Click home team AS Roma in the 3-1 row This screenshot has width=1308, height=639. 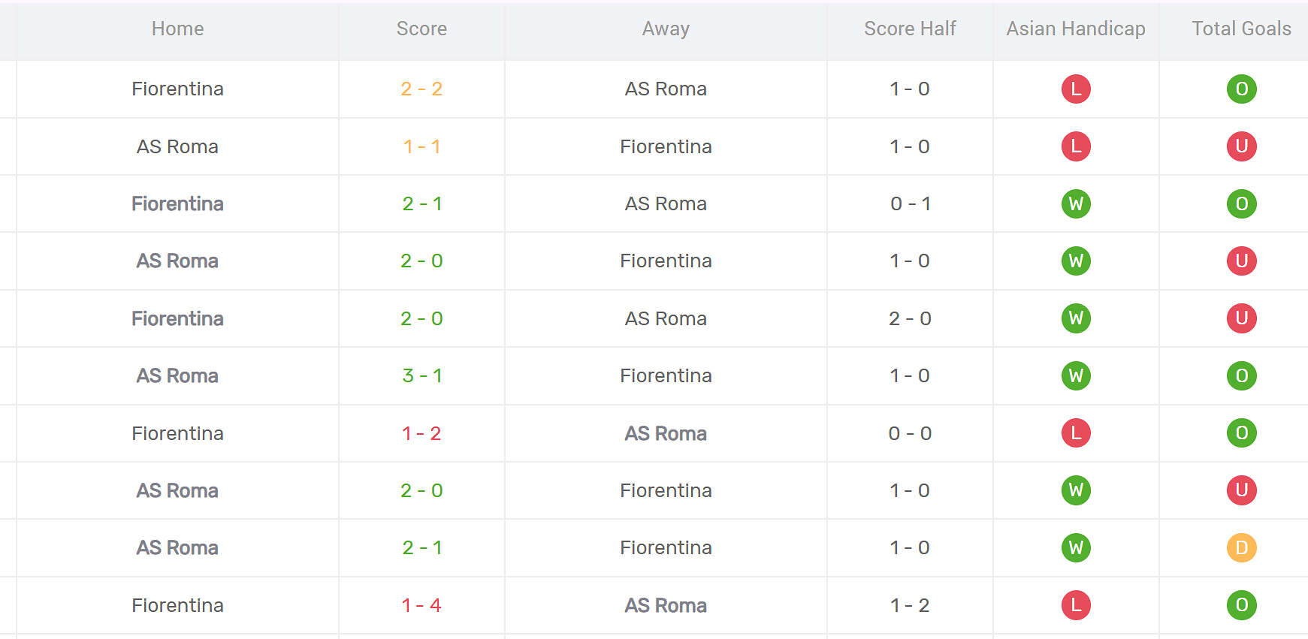[177, 375]
